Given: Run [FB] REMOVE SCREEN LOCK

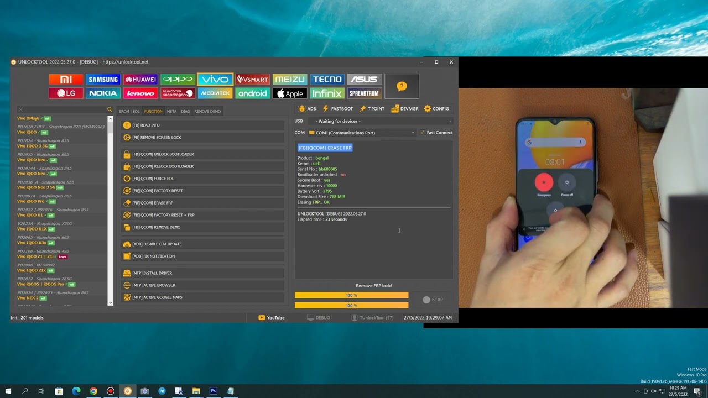Looking at the screenshot, I should [202, 137].
